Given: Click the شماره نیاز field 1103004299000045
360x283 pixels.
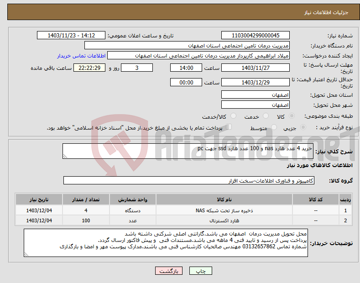Looking at the screenshot, I should pos(256,36).
